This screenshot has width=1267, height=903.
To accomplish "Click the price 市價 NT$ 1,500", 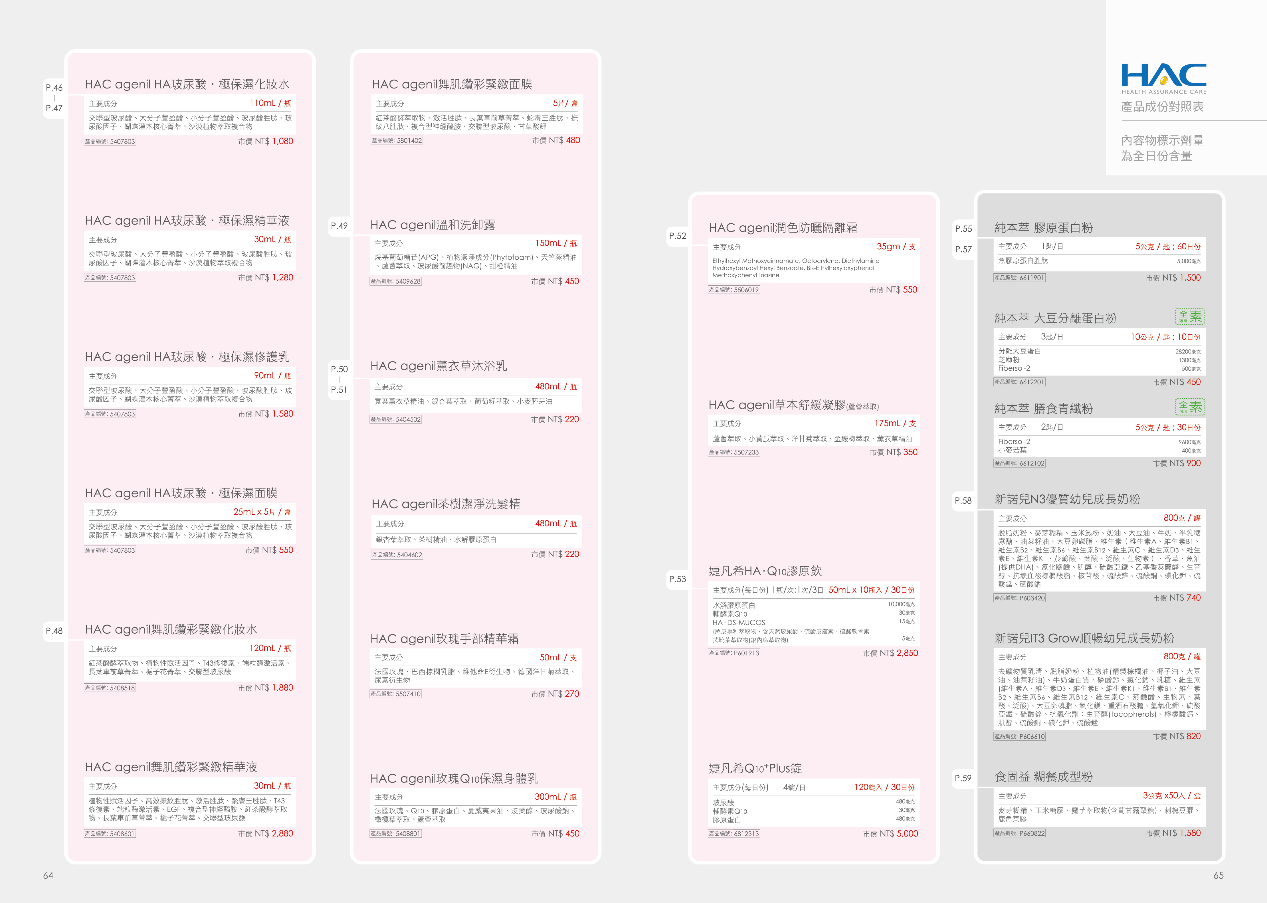I will coord(1173,278).
